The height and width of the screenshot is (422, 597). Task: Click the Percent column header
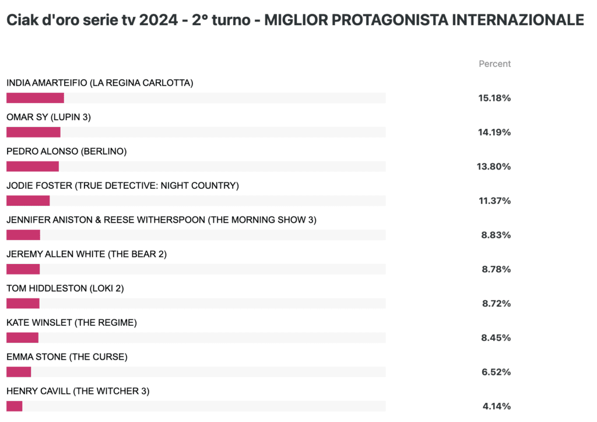pyautogui.click(x=494, y=64)
